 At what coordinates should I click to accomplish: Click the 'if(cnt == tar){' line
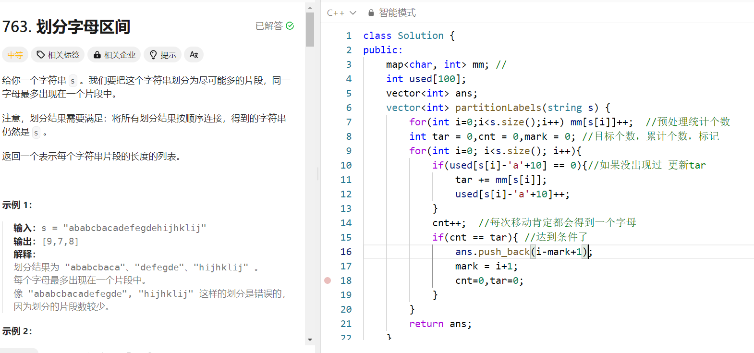coord(475,237)
